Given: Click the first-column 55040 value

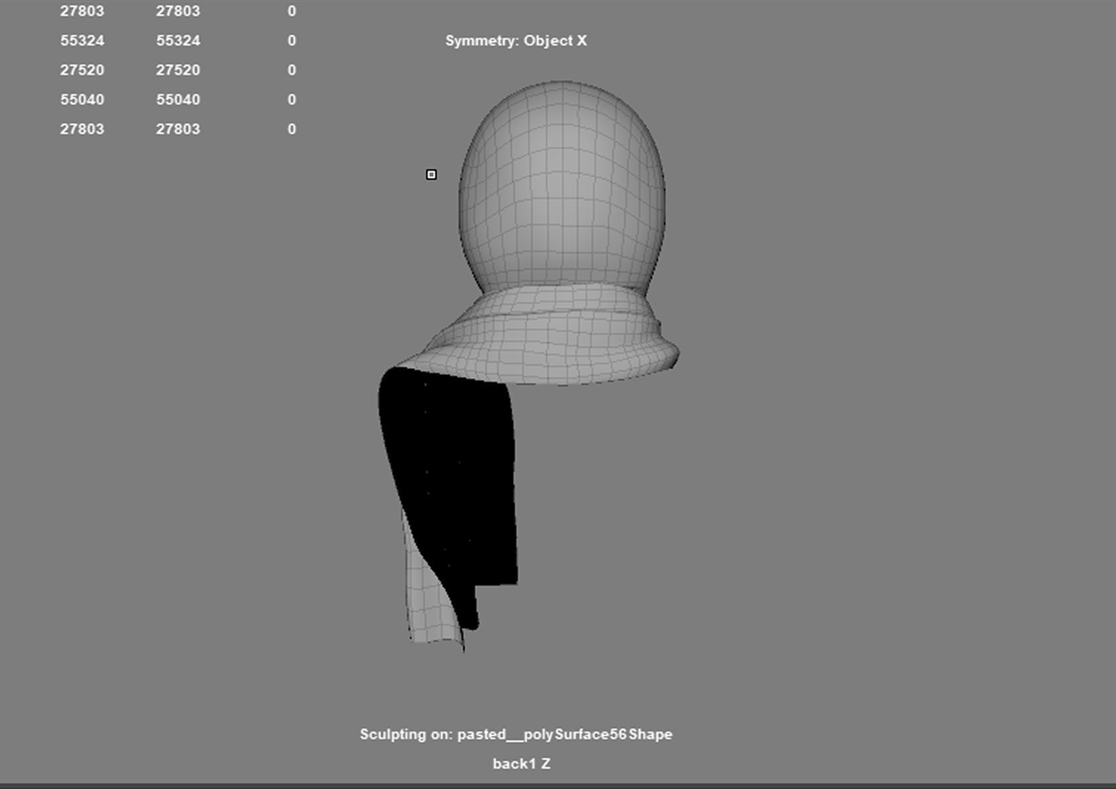Looking at the screenshot, I should [84, 99].
